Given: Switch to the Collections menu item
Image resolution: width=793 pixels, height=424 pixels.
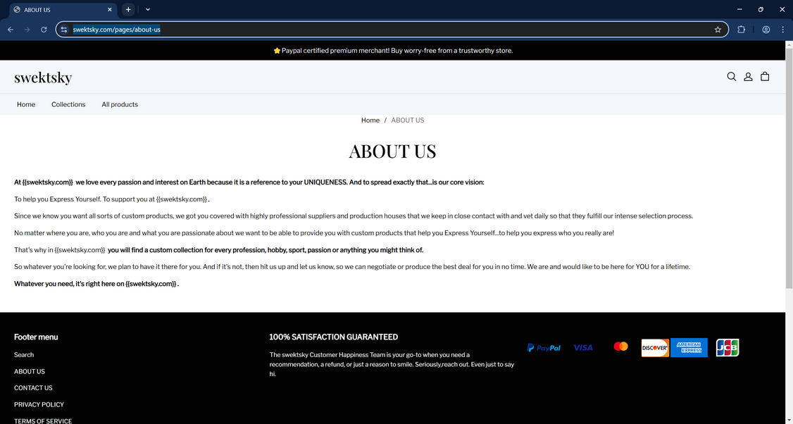Looking at the screenshot, I should [x=68, y=104].
